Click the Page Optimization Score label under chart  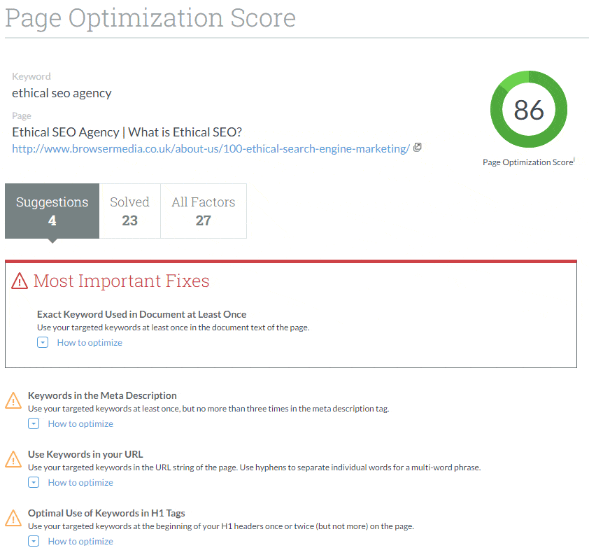527,162
